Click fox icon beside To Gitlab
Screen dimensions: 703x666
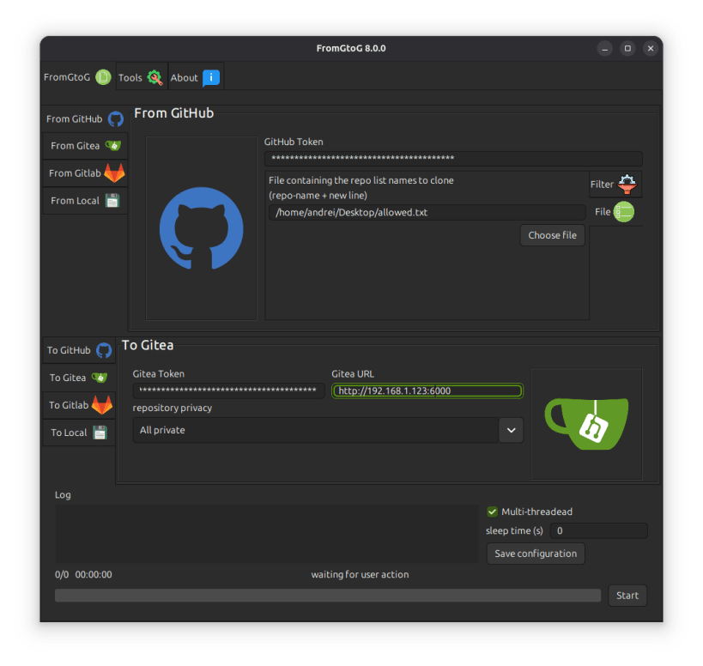[x=102, y=405]
